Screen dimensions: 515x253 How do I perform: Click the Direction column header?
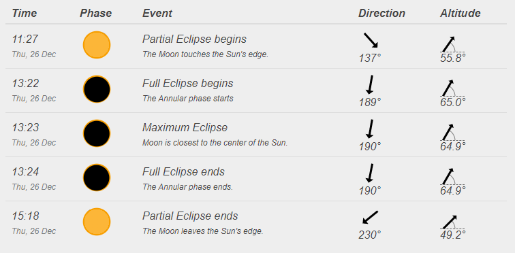(x=381, y=13)
